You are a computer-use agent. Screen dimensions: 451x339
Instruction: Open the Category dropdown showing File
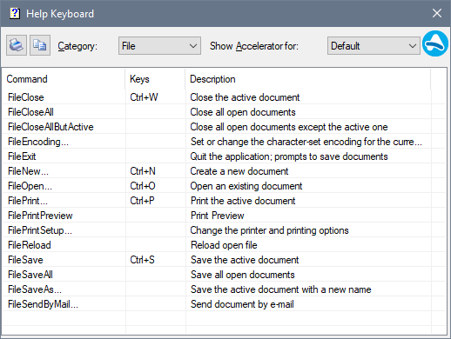coord(159,46)
